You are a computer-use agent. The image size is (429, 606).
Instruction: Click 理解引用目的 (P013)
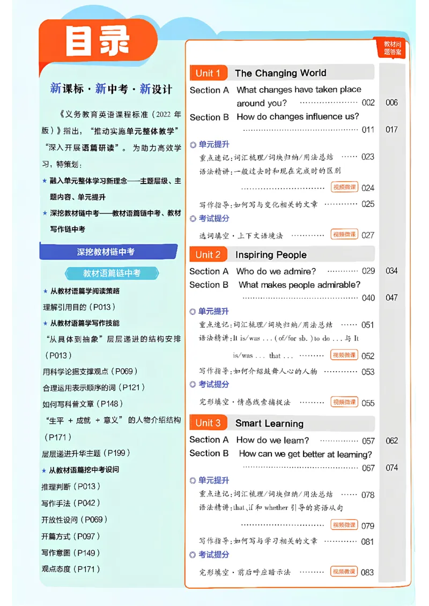[79, 307]
